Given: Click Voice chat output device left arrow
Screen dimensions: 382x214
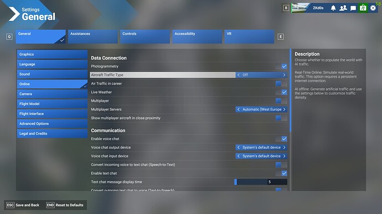Looking at the screenshot, I should pos(239,147).
